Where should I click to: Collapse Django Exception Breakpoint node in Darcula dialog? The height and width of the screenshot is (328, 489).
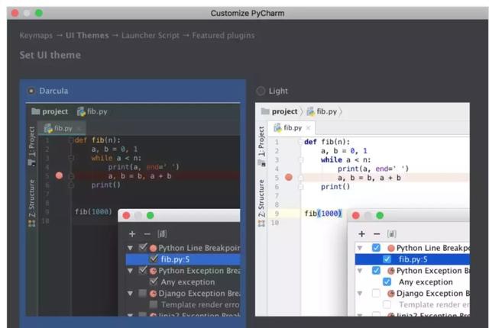[x=131, y=294]
